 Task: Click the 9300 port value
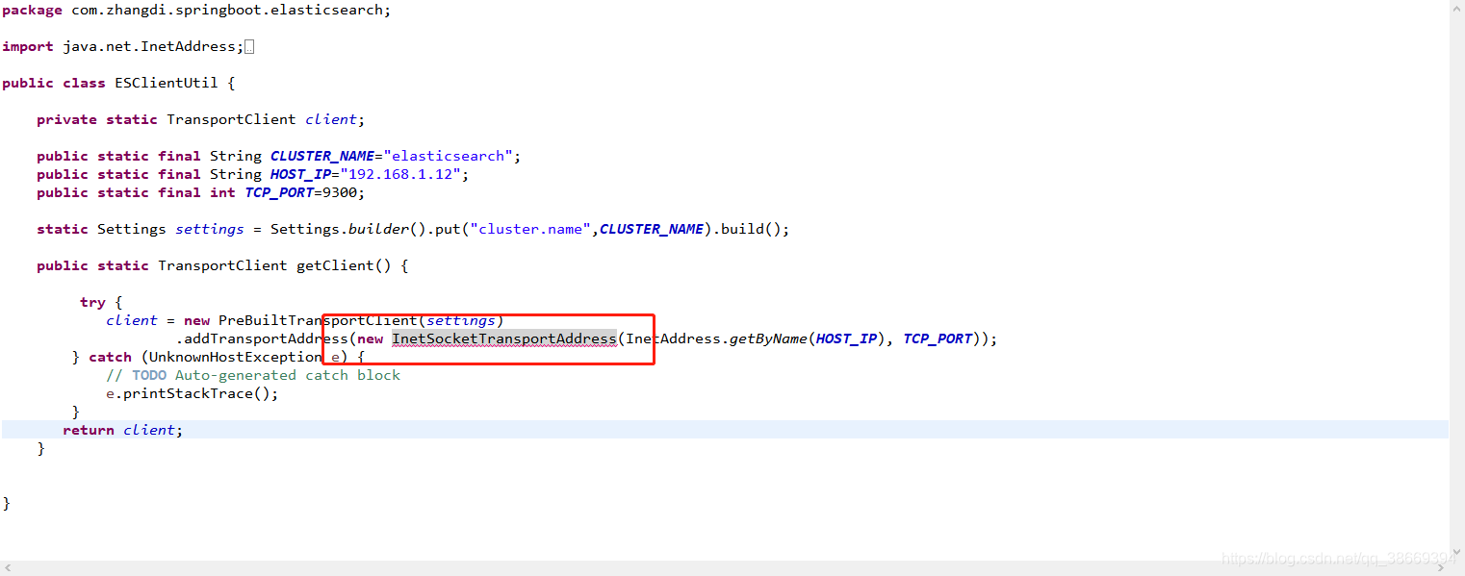click(340, 193)
